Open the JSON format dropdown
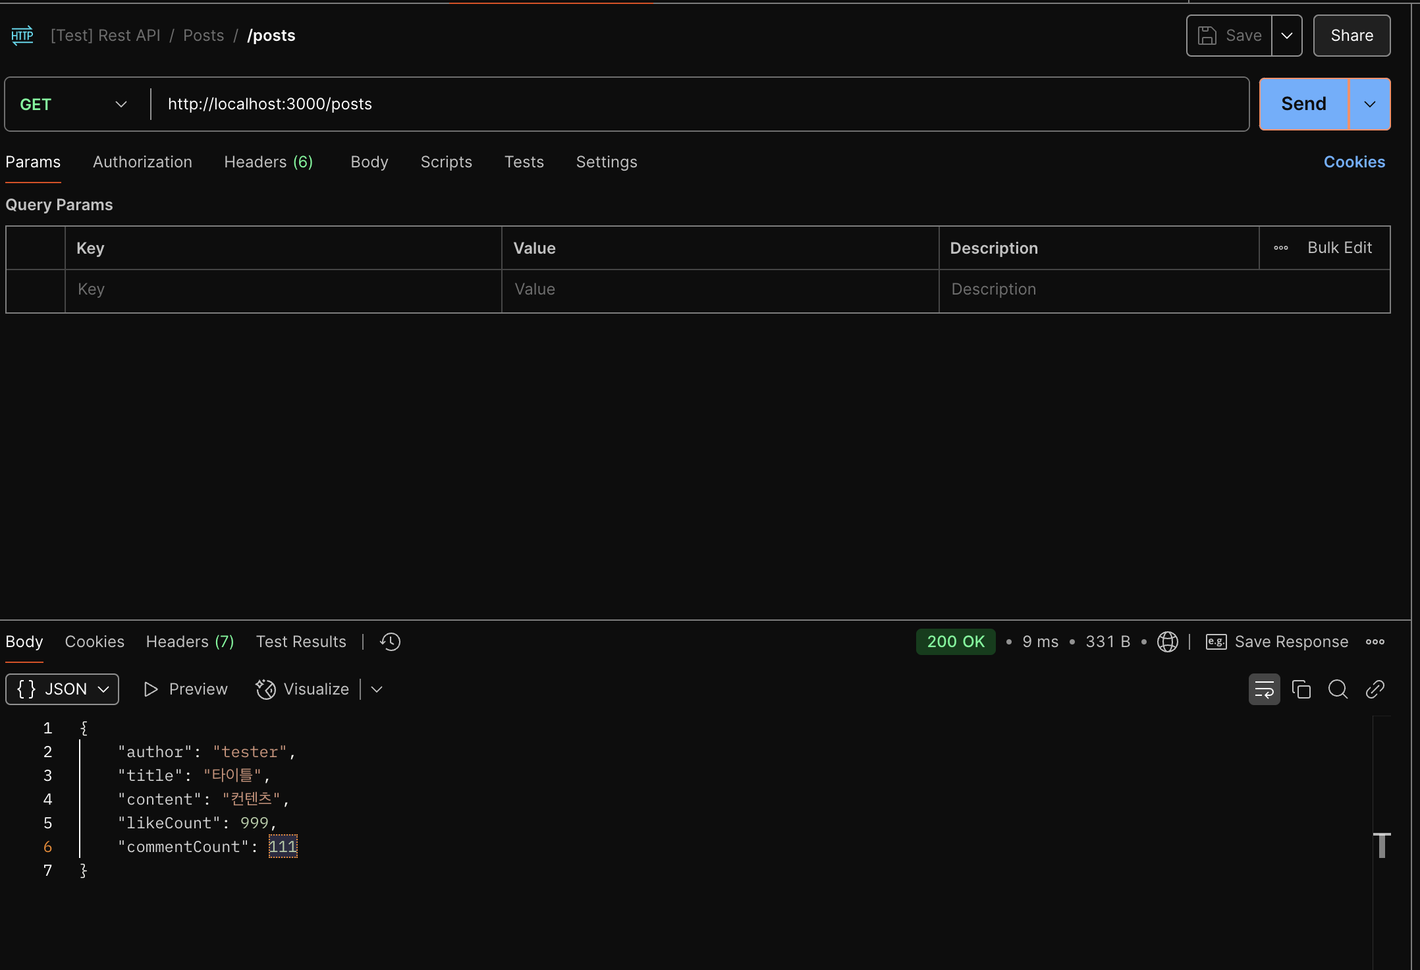This screenshot has width=1420, height=970. (63, 689)
